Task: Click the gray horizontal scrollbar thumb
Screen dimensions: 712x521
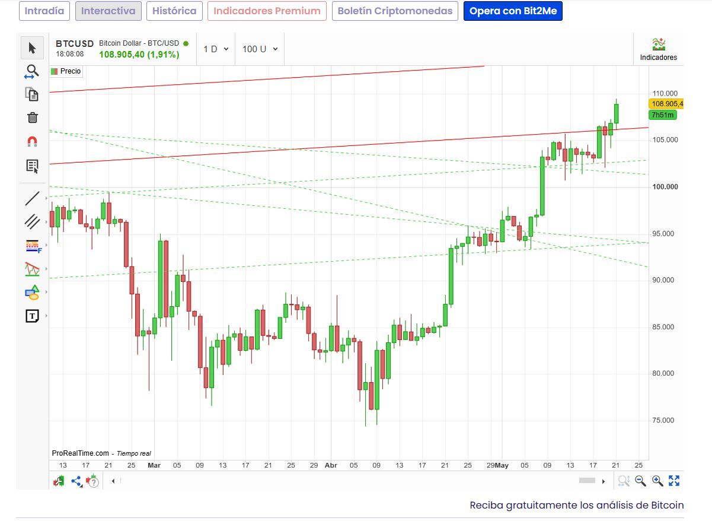Action: click(587, 481)
